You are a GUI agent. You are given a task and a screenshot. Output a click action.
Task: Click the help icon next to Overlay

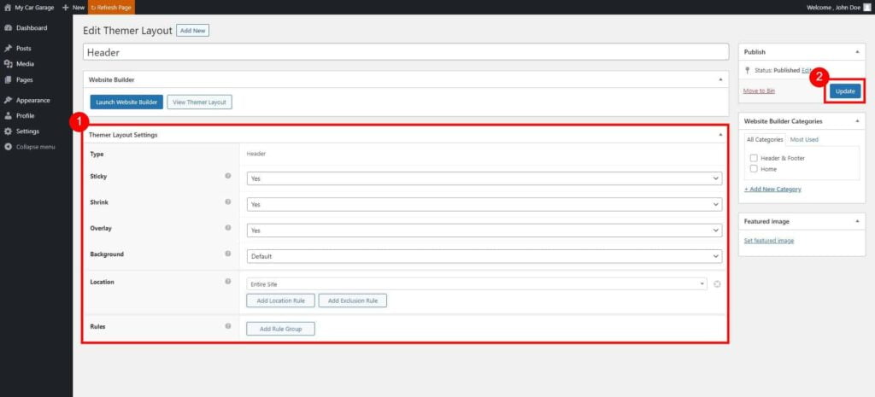228,228
